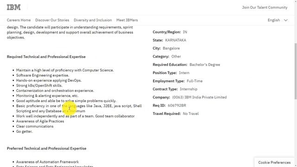Select Meet IBMers nav item
Screen dimensions: 297x167
pos(127,20)
